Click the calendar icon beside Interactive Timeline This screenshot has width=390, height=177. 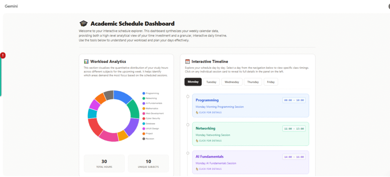[187, 62]
